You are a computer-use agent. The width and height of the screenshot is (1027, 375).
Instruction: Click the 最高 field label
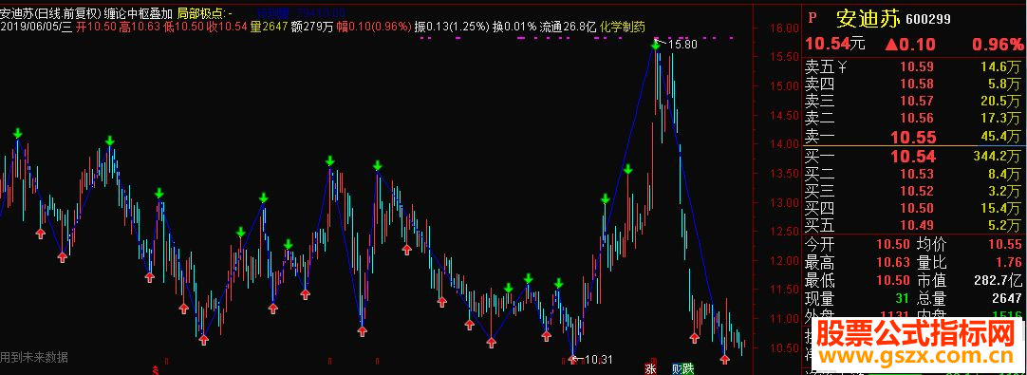coord(820,262)
